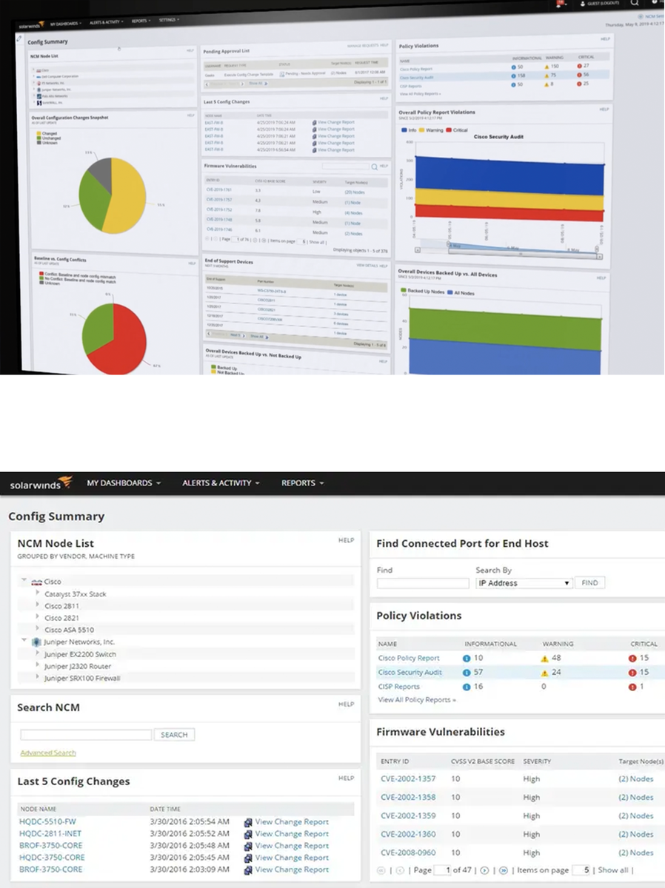665x888 pixels.
Task: Click the change report icon for HQDC-5510-FW
Action: point(249,821)
